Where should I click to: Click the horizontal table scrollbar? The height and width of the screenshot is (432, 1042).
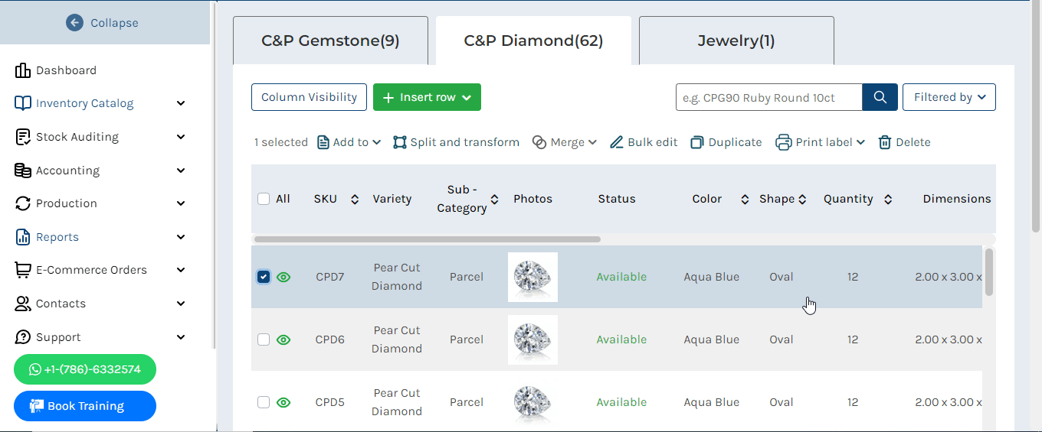click(428, 239)
